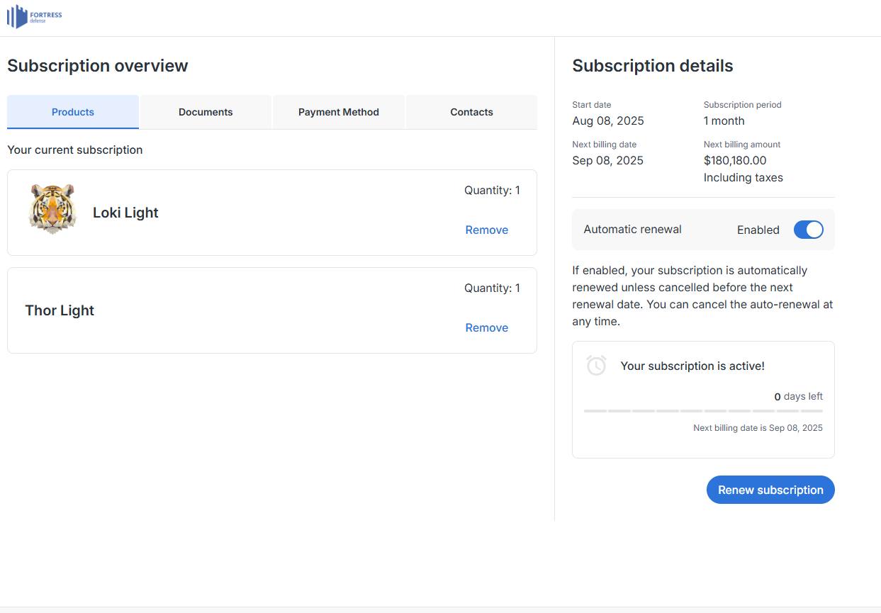This screenshot has width=881, height=613.
Task: Click the days left progress bar
Action: (x=703, y=411)
